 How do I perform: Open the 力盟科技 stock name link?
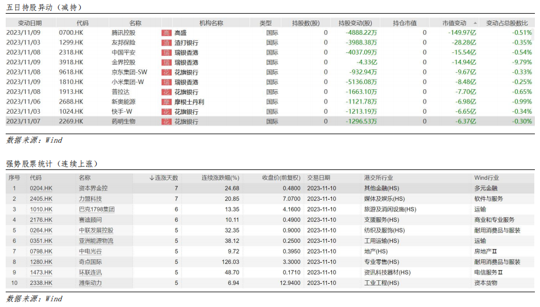click(x=90, y=199)
